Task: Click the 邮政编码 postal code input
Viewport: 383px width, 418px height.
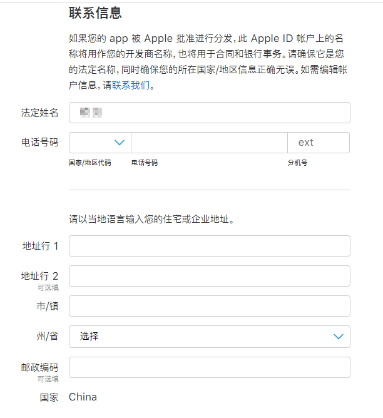Action: click(x=209, y=367)
